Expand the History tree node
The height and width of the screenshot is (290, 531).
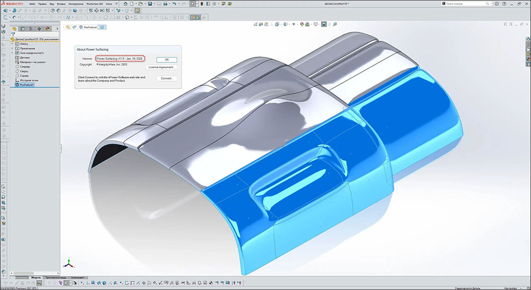point(13,43)
